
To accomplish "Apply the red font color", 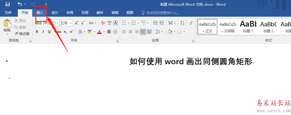I will [x=100, y=32].
